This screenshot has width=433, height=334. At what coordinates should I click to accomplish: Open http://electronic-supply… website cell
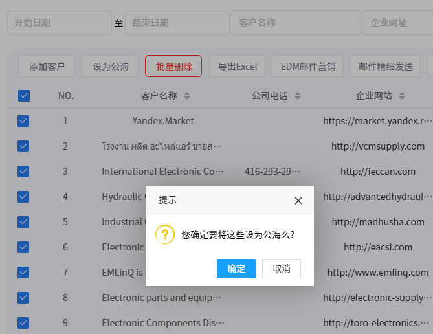click(x=377, y=298)
